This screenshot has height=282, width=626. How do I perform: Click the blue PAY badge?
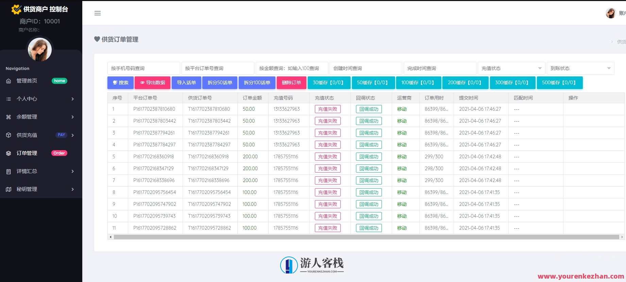click(61, 135)
